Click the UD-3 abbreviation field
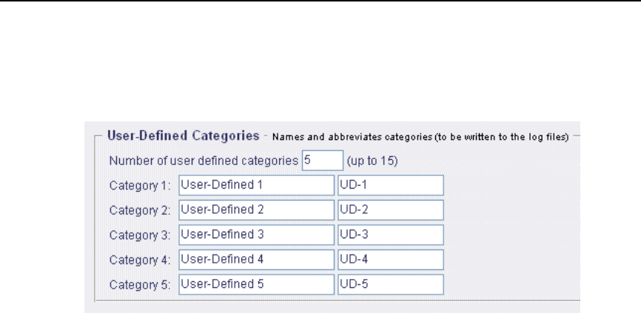 (390, 235)
